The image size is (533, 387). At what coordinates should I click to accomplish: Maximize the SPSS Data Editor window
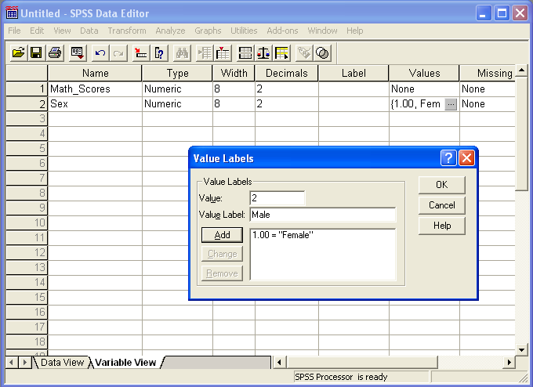click(502, 13)
